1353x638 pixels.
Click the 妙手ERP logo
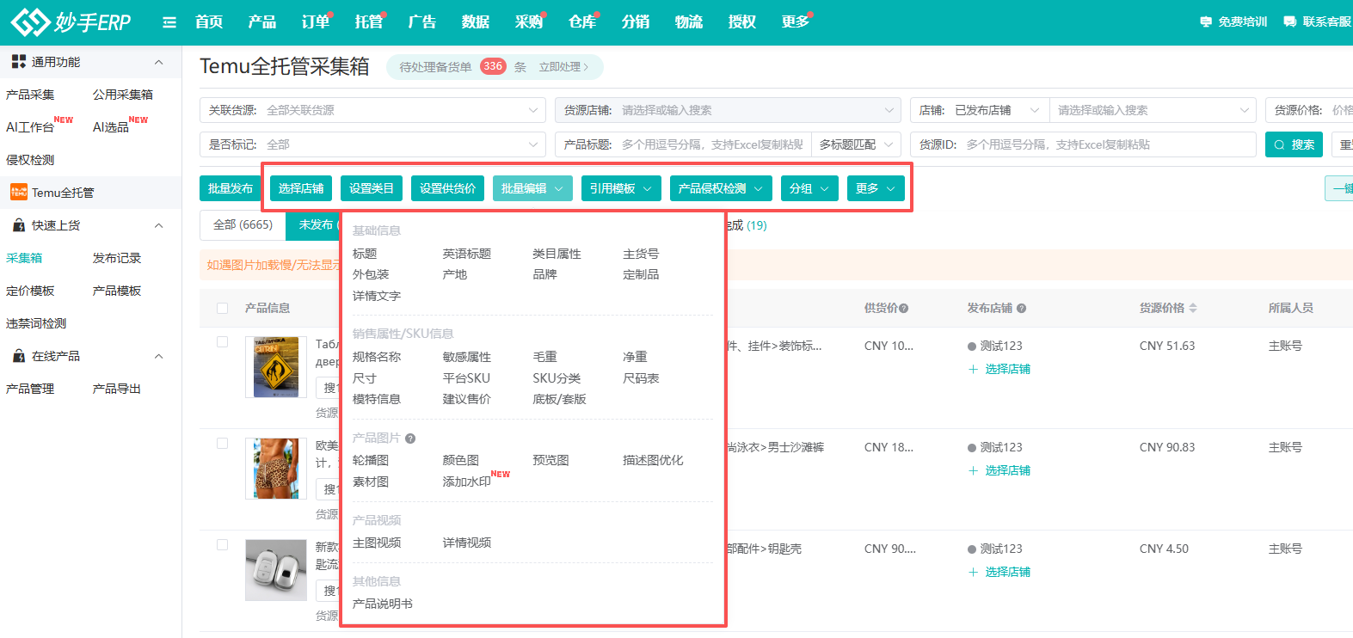[x=71, y=21]
